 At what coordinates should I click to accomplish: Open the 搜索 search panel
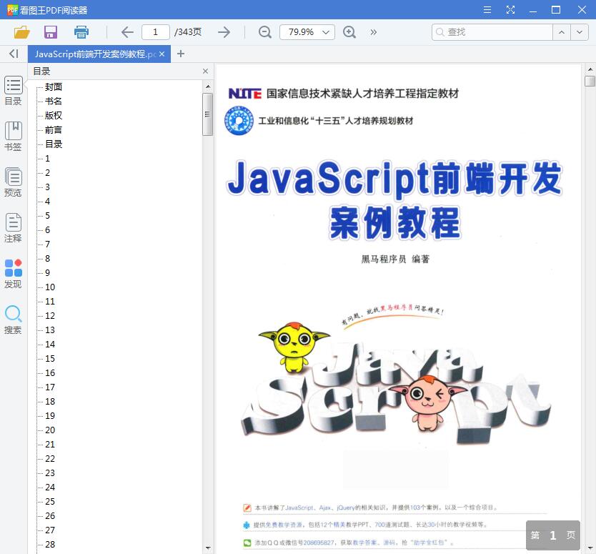tap(13, 320)
